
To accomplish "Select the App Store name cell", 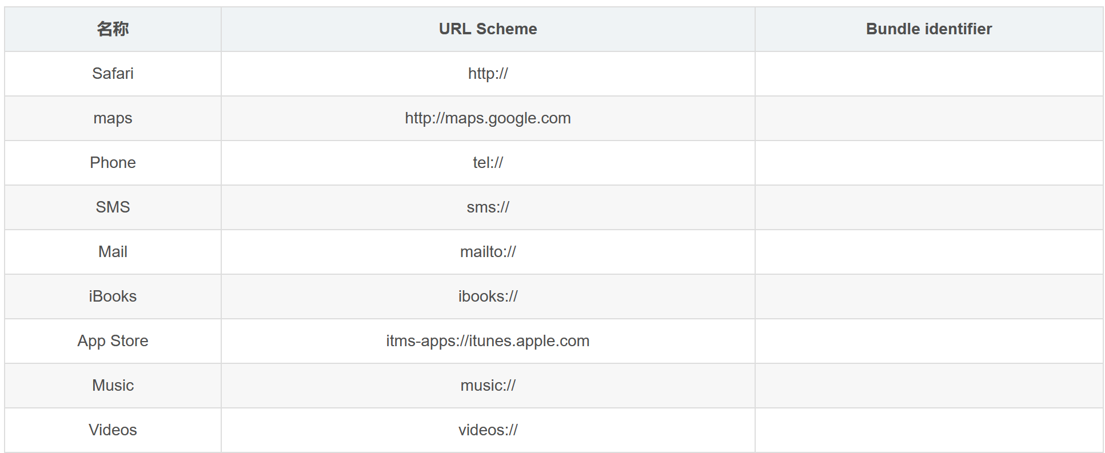I will pyautogui.click(x=113, y=341).
